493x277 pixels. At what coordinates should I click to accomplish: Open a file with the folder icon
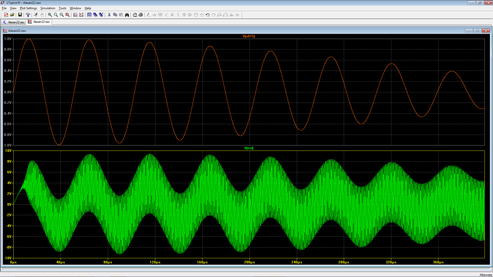click(x=12, y=15)
